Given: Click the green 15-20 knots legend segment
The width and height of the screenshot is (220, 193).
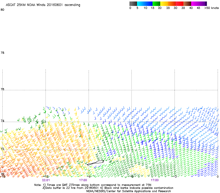Looking at the screenshot, I should [156, 4].
